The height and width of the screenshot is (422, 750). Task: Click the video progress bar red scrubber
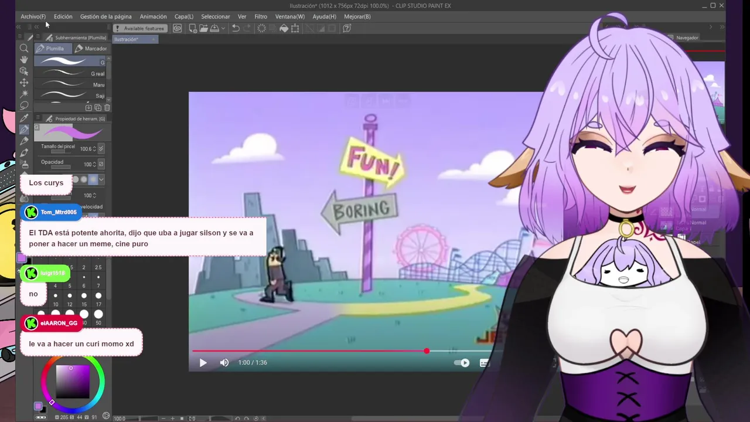(x=427, y=351)
